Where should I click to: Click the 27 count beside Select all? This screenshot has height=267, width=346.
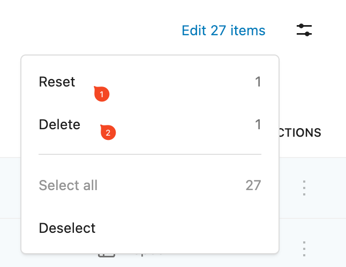pyautogui.click(x=253, y=185)
